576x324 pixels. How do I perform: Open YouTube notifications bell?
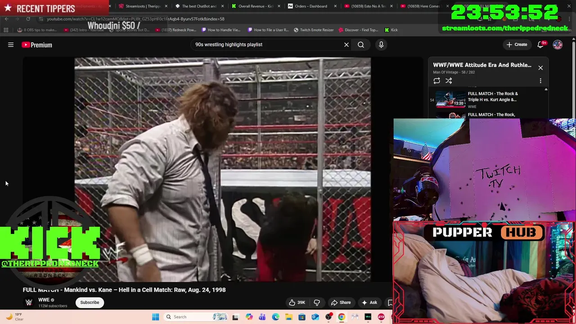tap(540, 45)
